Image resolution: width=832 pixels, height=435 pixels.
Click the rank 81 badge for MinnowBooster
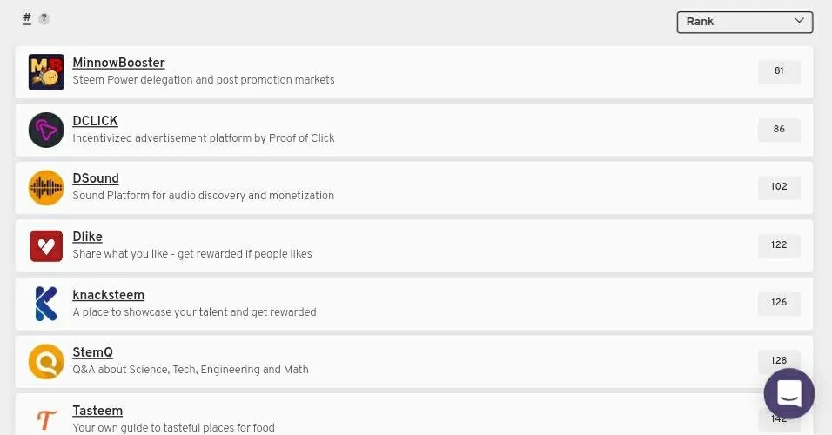click(x=779, y=71)
